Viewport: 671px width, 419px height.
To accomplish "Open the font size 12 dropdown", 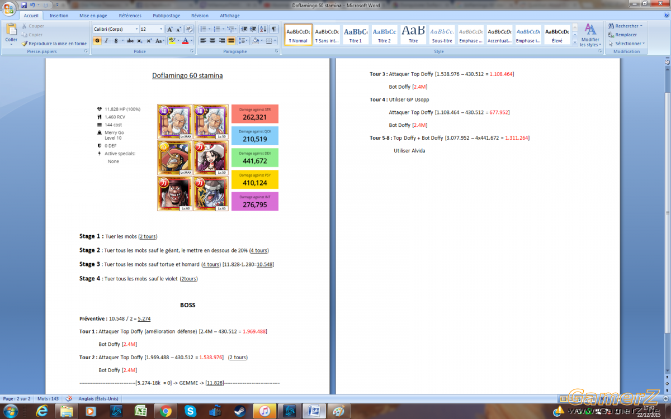I will click(x=162, y=29).
